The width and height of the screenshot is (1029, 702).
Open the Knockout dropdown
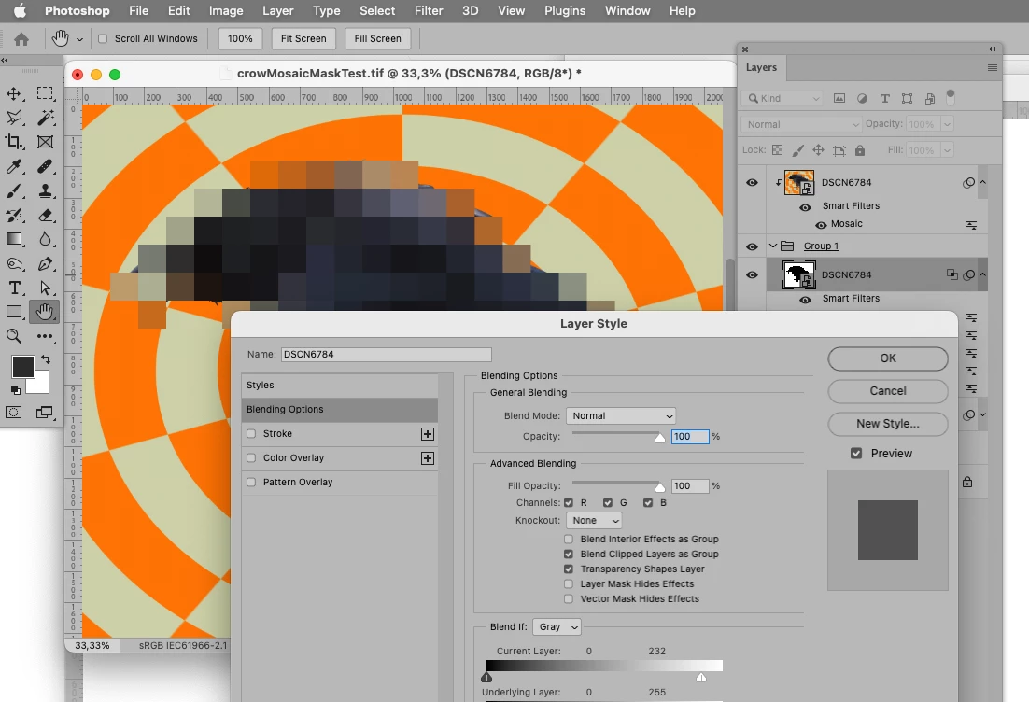594,520
